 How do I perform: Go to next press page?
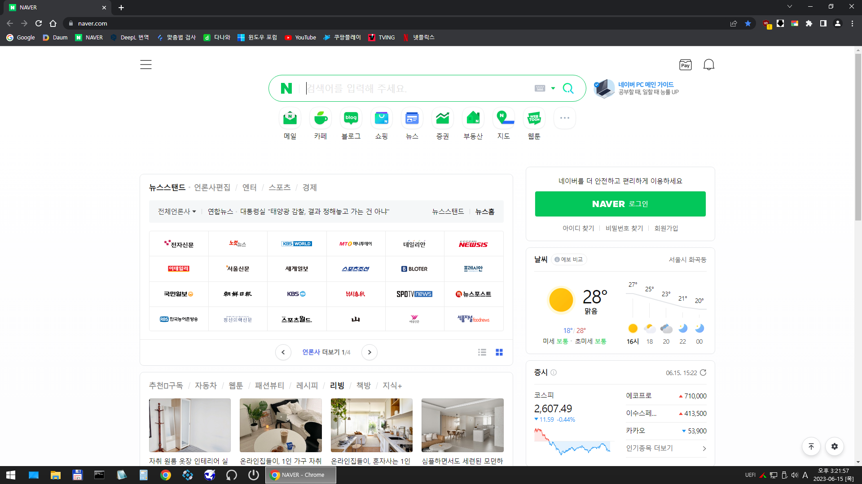[369, 352]
